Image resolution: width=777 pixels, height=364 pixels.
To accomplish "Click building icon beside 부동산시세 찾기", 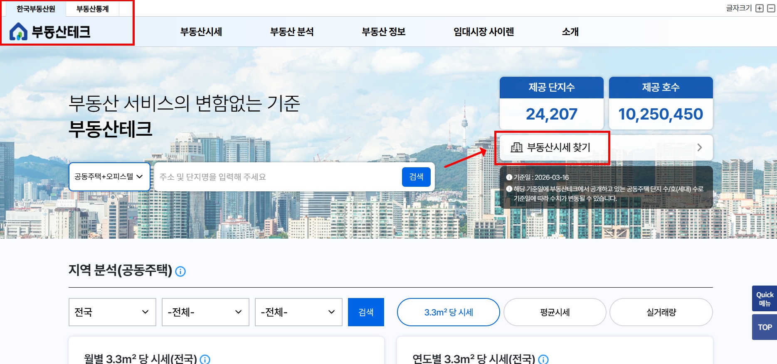I will (516, 147).
